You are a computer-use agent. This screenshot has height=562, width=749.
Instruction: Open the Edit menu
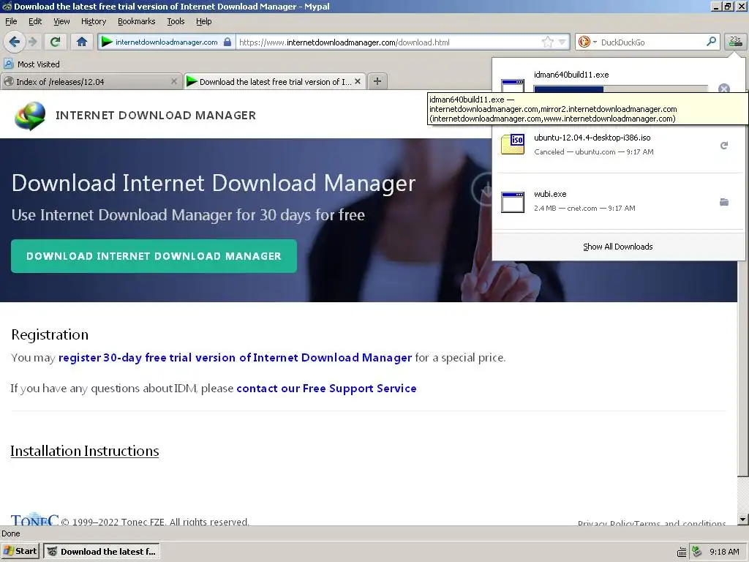[35, 21]
